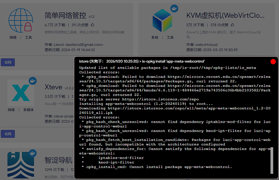Click v1.2 version label of 简单网络管控
The height and width of the screenshot is (180, 279).
click(92, 17)
